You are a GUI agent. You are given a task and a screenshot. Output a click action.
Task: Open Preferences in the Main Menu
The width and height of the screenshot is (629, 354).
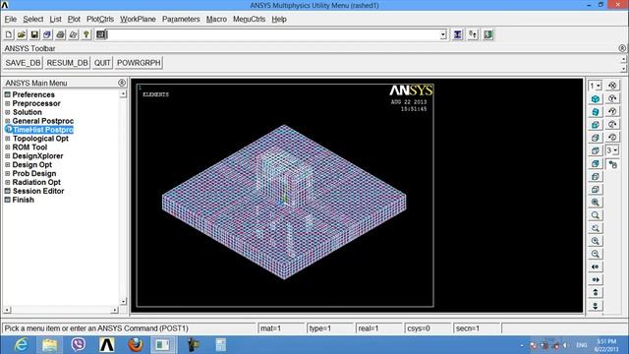pos(33,94)
